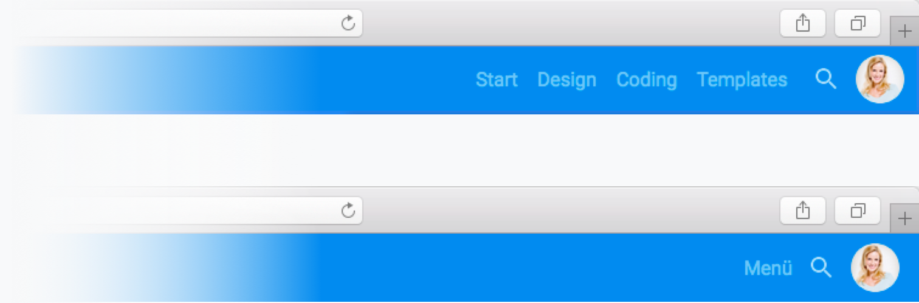
Task: Open the Share button in the lower browser toolbar
Action: tap(803, 211)
